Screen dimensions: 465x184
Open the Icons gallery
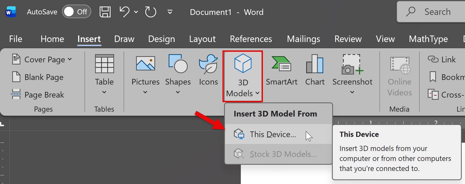click(x=208, y=69)
